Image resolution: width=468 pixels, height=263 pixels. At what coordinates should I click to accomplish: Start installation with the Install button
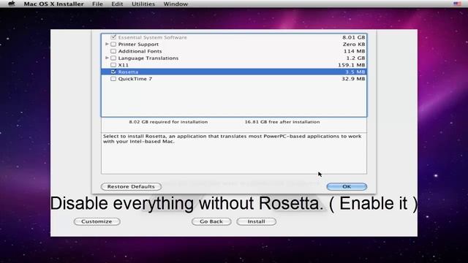point(256,221)
